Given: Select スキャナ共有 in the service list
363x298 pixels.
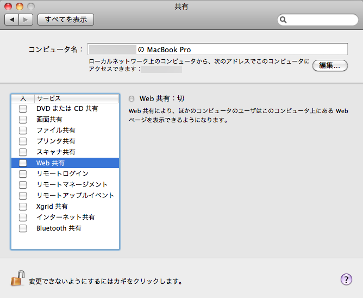Looking at the screenshot, I should click(65, 152).
